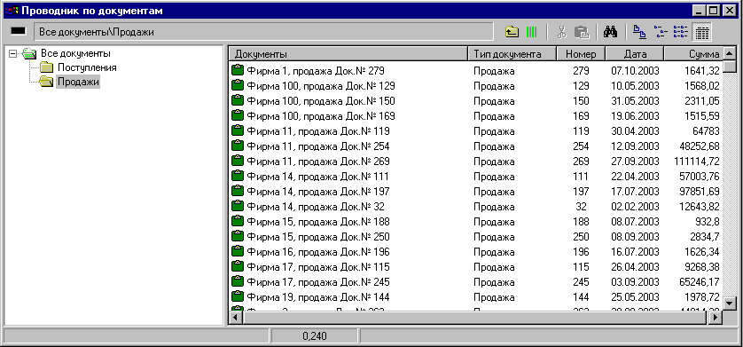Click date cell '10.05.2003'

tap(635, 86)
